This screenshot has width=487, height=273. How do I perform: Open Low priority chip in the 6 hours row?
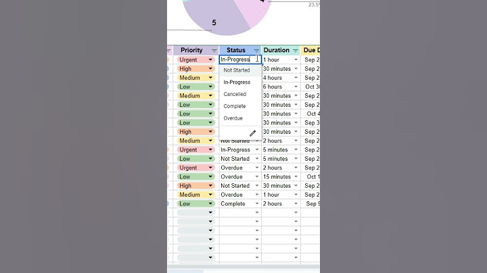coord(195,86)
